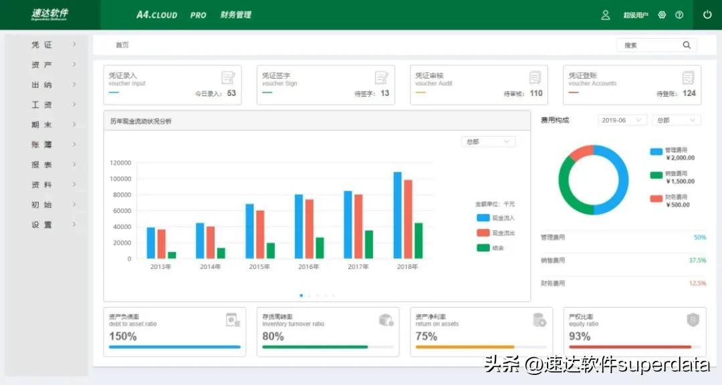
Task: Click the voucher accounts (凭证登账) icon
Action: (688, 77)
